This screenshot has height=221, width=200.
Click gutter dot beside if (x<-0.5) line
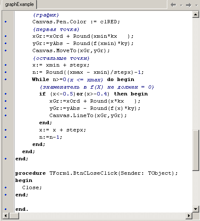point(6,94)
